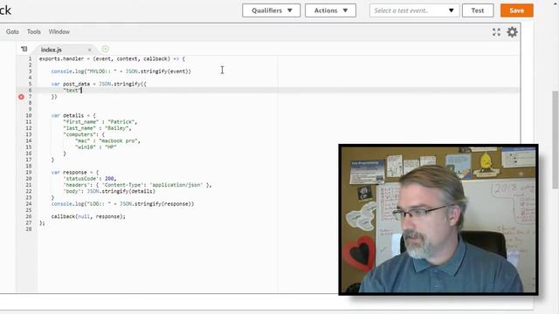The height and width of the screenshot is (314, 559).
Task: Click the 'body': JSON.stringify(details) line
Action: pos(109,191)
